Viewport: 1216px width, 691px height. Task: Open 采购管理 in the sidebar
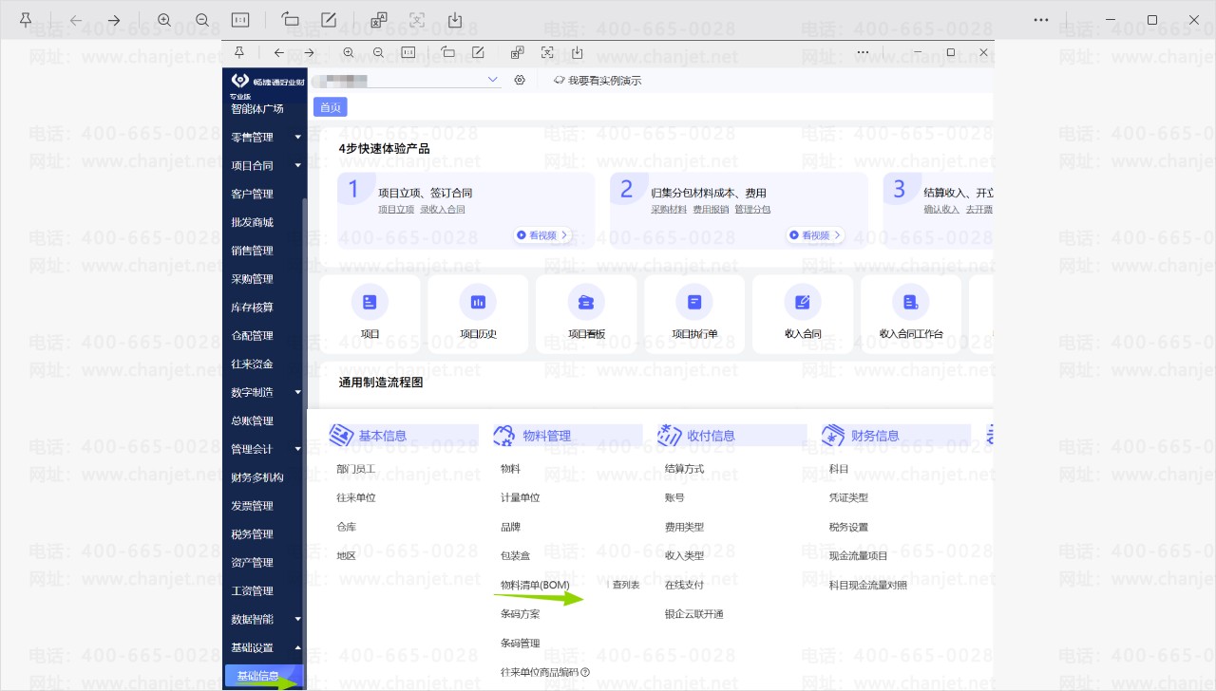coord(252,279)
